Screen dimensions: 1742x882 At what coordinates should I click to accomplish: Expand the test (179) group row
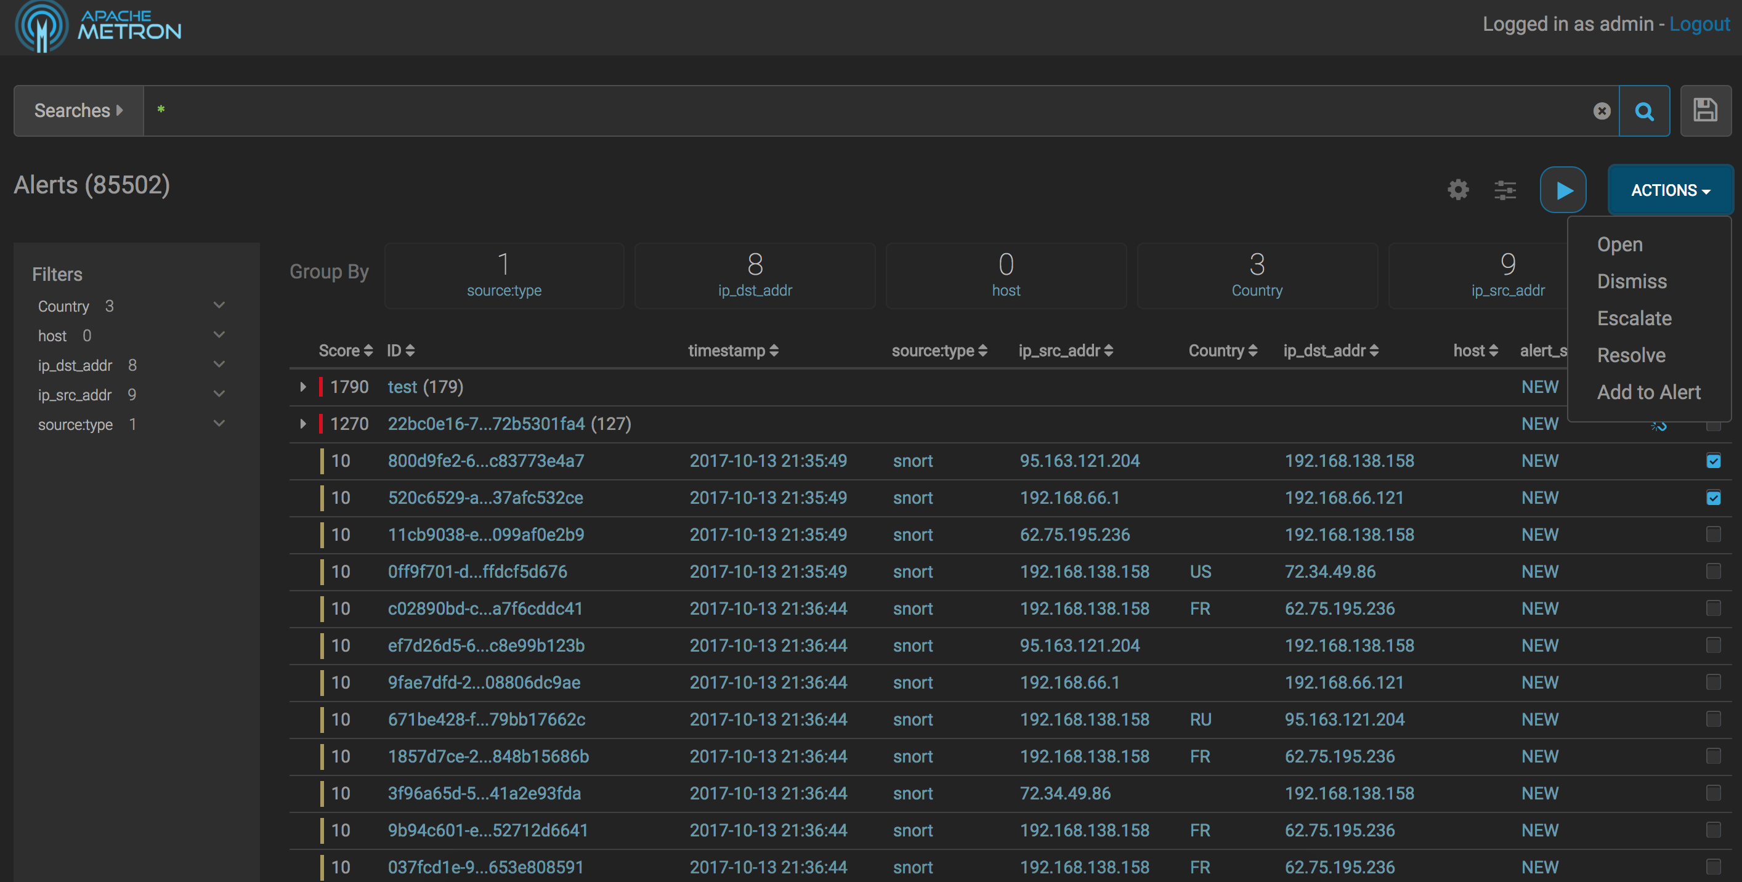303,387
